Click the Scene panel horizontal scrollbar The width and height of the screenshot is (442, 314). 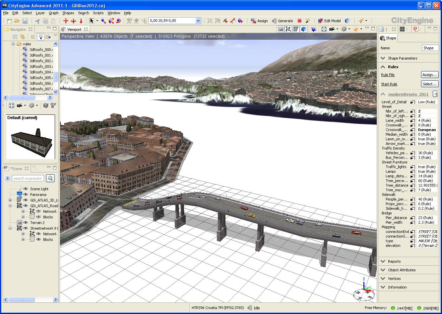point(31,299)
